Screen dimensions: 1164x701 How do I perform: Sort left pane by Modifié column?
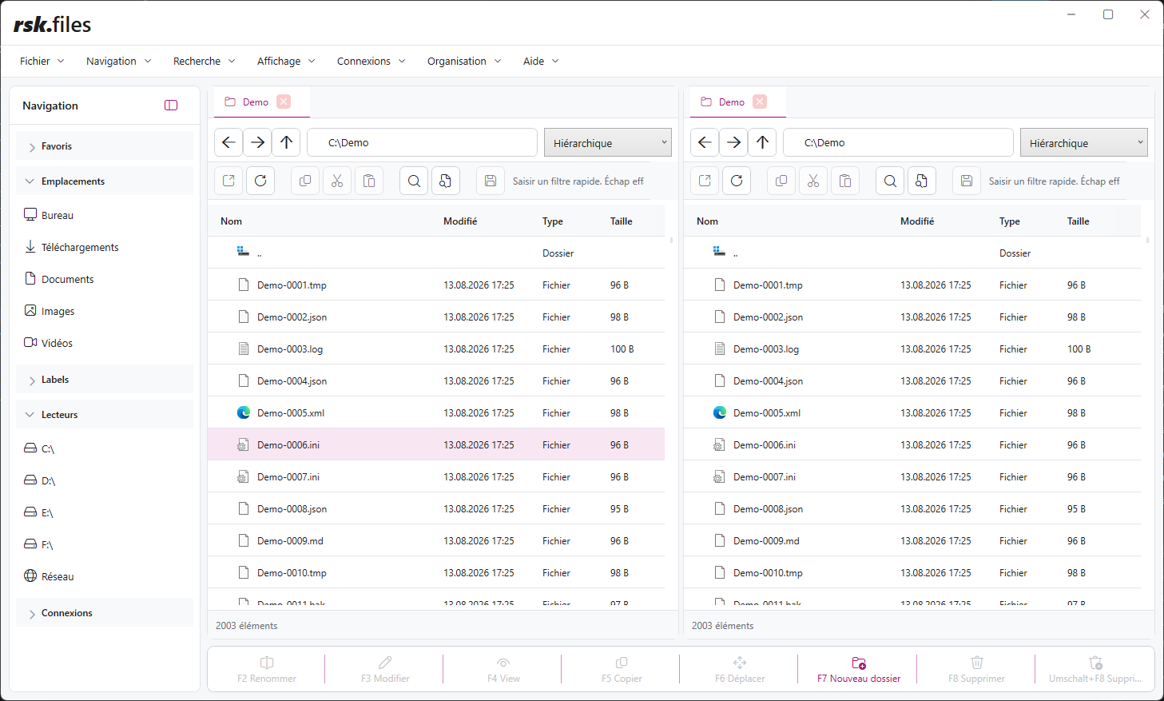pyautogui.click(x=460, y=221)
